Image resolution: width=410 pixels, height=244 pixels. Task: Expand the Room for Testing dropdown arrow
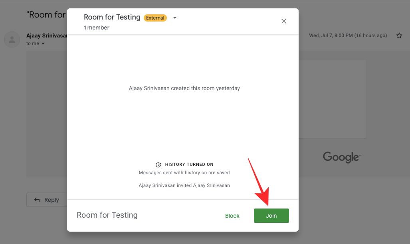[174, 18]
